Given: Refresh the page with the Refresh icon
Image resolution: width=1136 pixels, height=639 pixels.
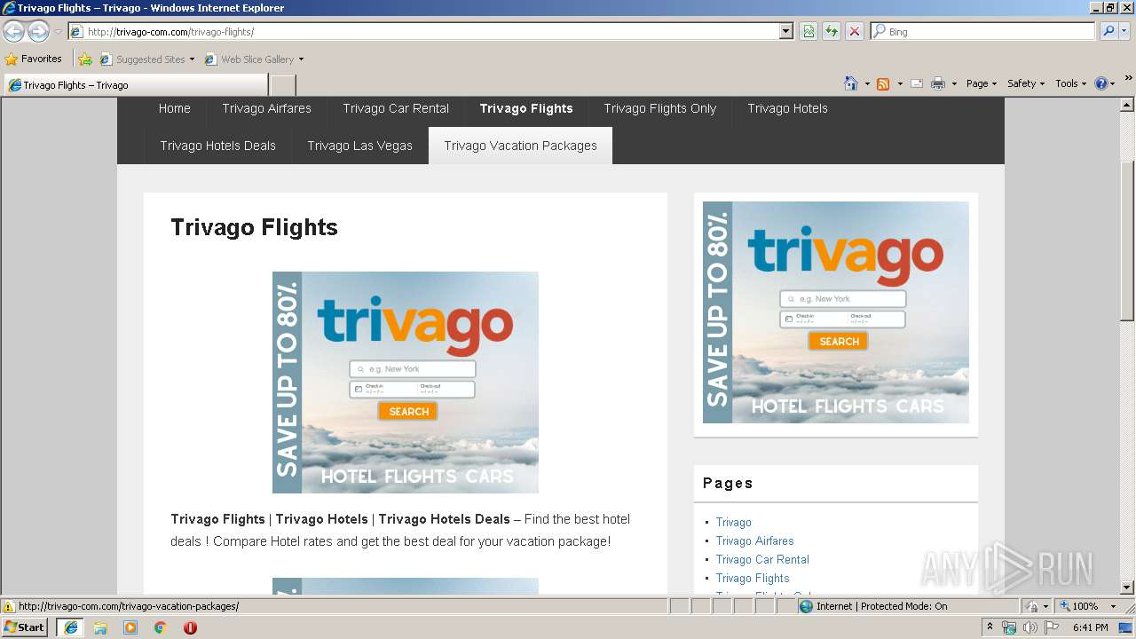Looking at the screenshot, I should (832, 31).
